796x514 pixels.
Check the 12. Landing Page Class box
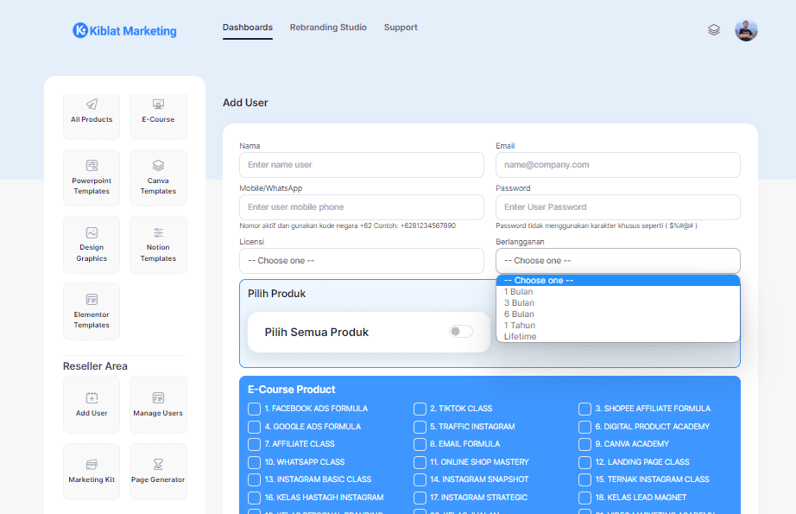(x=584, y=462)
